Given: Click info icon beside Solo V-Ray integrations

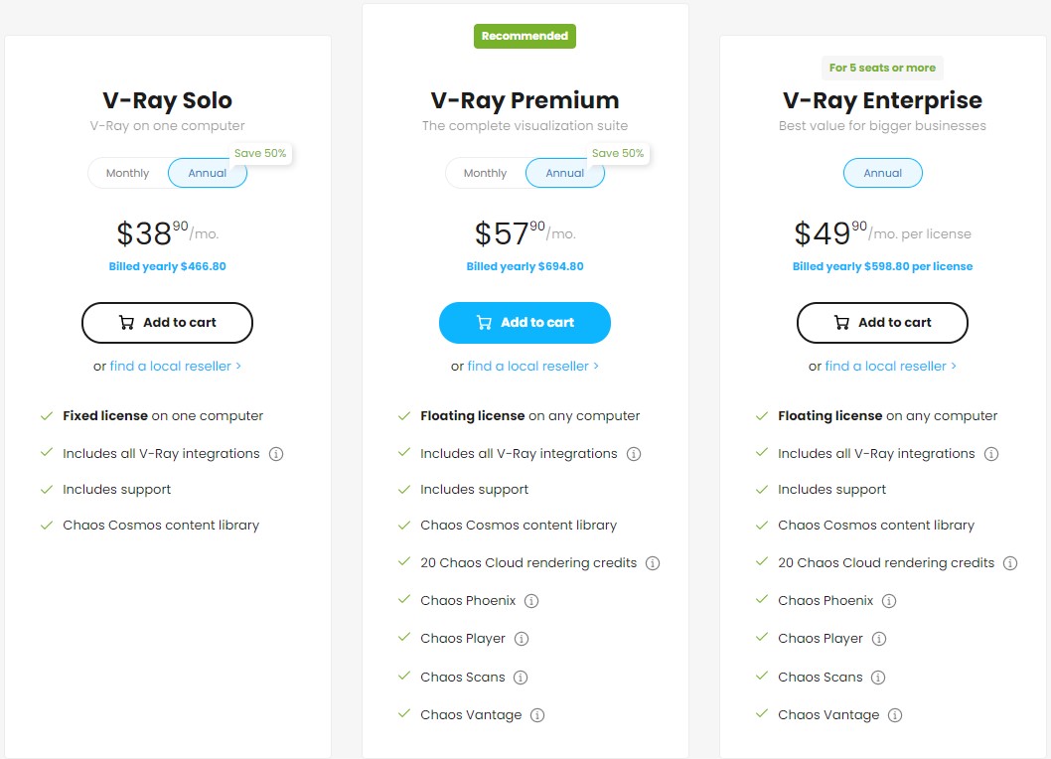Looking at the screenshot, I should point(276,454).
